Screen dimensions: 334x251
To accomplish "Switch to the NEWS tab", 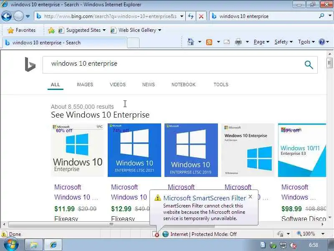I will click(149, 85).
